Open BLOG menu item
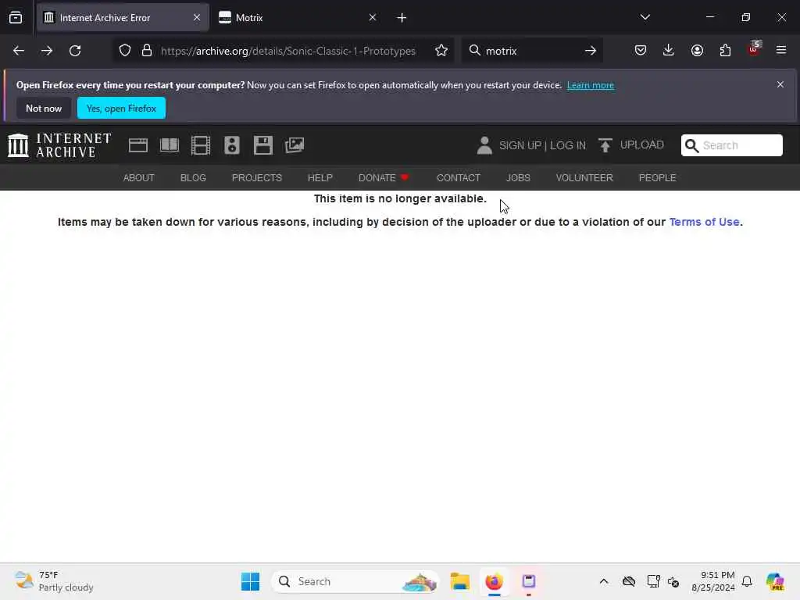 tap(193, 178)
